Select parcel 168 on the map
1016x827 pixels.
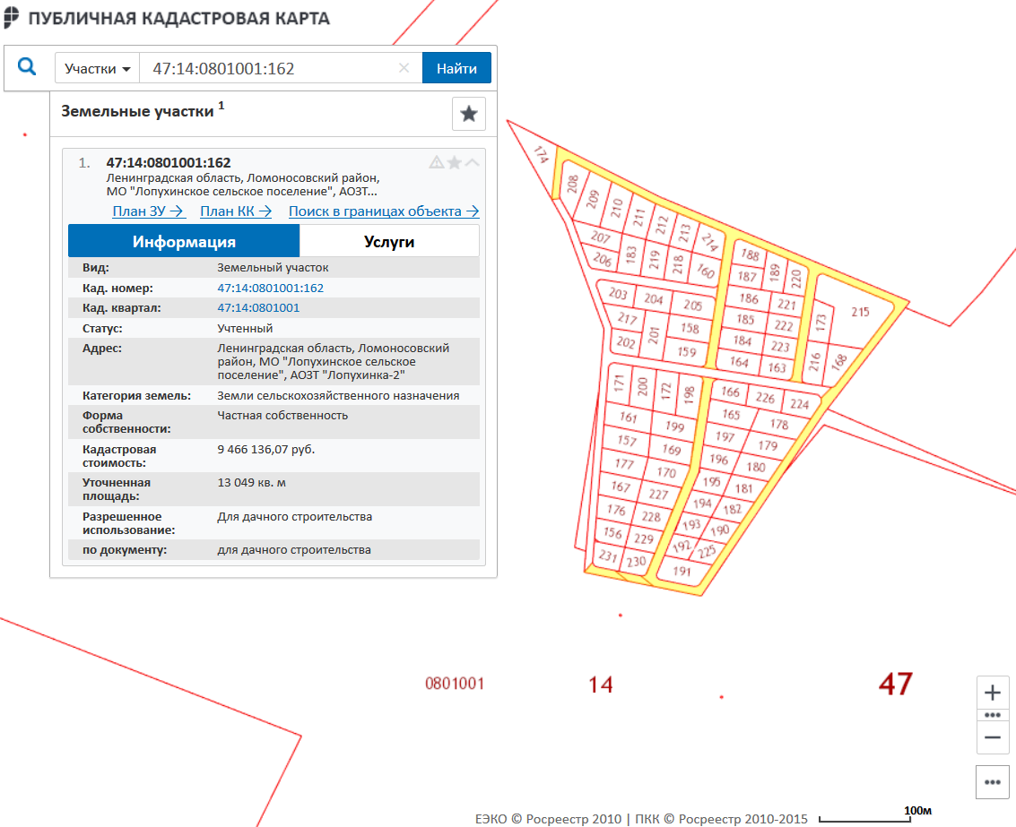tap(839, 361)
